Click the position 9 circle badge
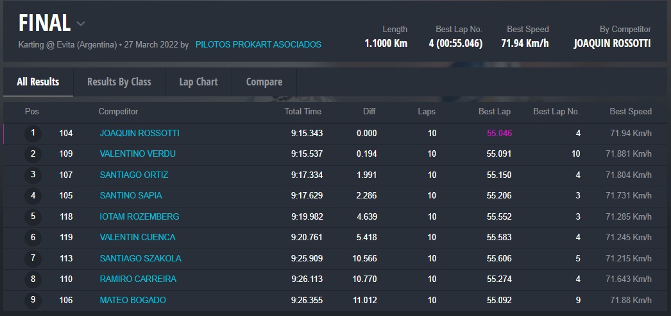This screenshot has height=316, width=671. (33, 300)
